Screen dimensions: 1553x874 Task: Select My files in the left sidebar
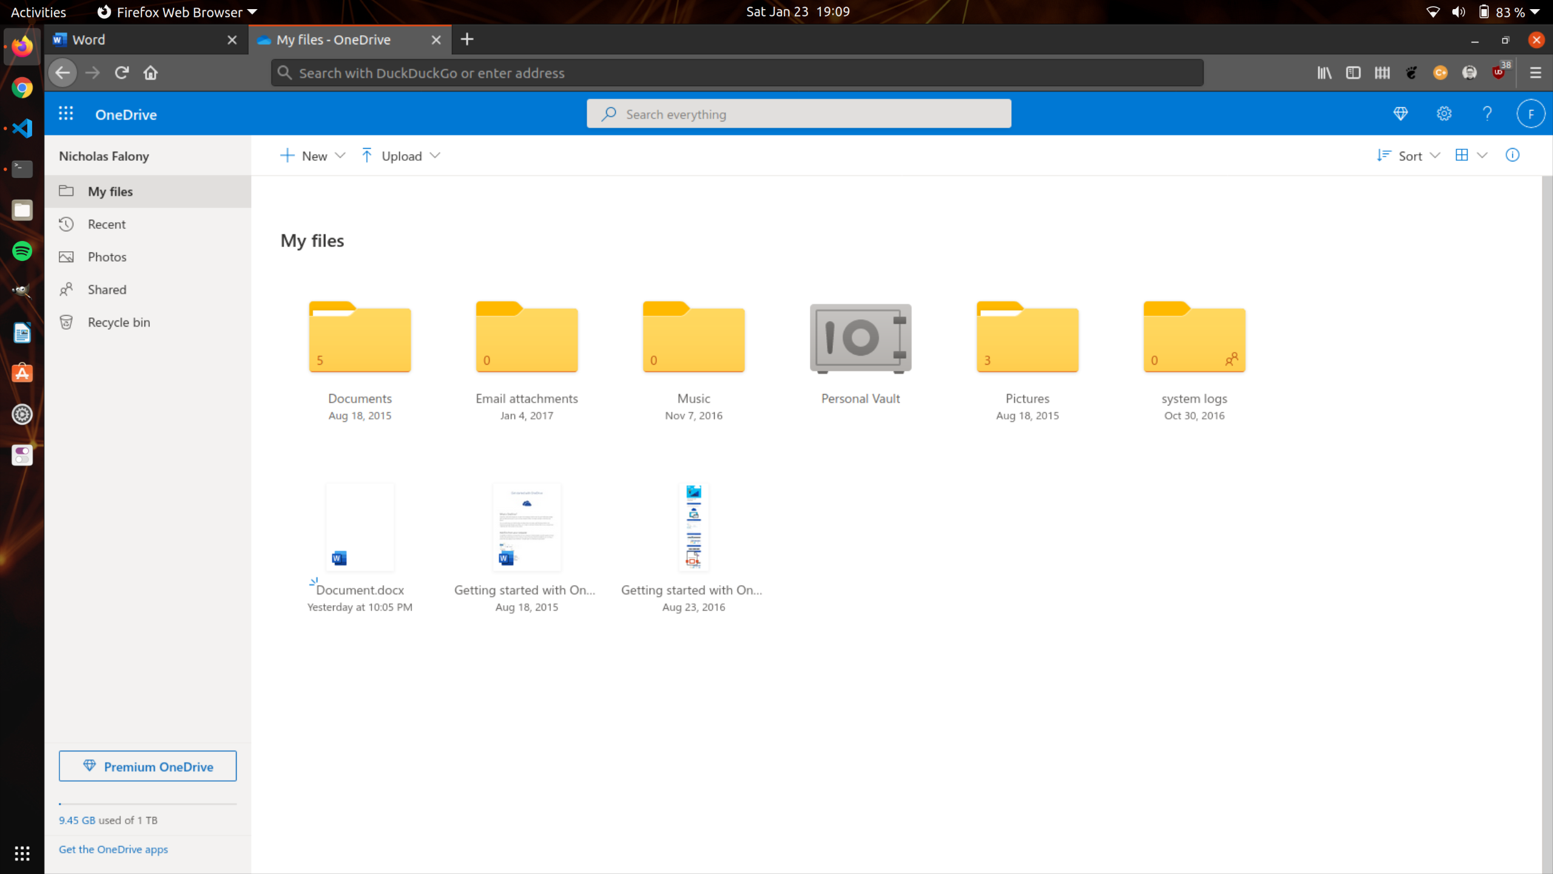pos(111,191)
